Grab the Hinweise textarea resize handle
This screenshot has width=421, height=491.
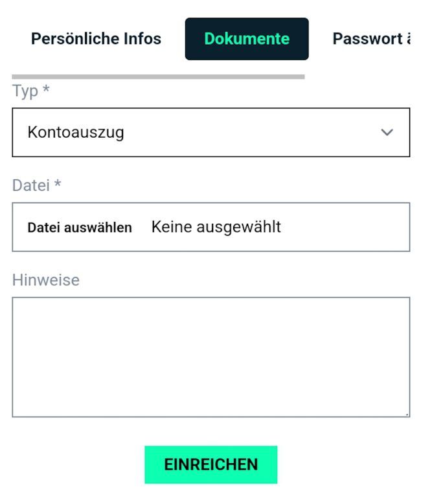(x=407, y=414)
